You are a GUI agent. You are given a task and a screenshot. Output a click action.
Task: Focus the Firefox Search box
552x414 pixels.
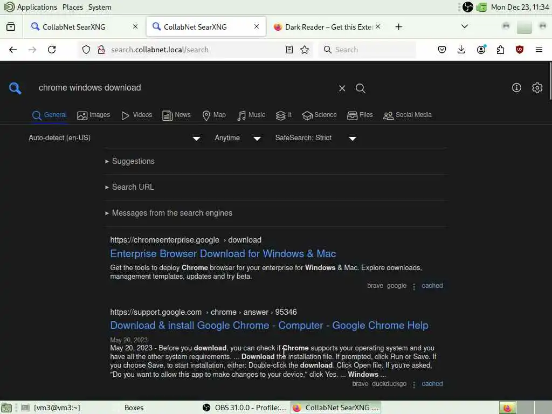pyautogui.click(x=367, y=50)
